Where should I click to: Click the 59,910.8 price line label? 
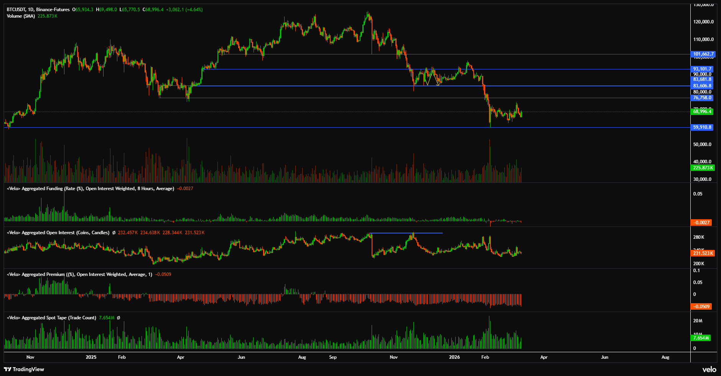[x=702, y=127]
